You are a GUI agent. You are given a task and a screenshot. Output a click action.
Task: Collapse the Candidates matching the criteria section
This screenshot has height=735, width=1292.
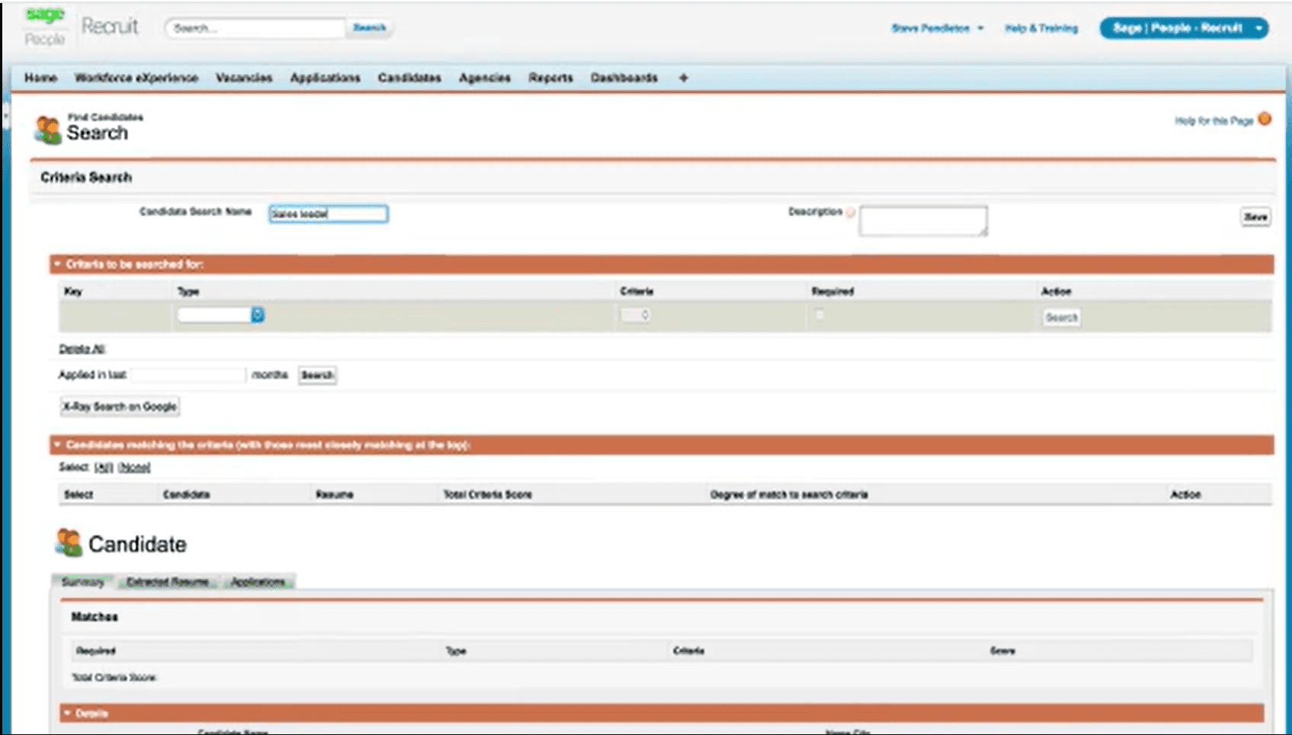[57, 445]
